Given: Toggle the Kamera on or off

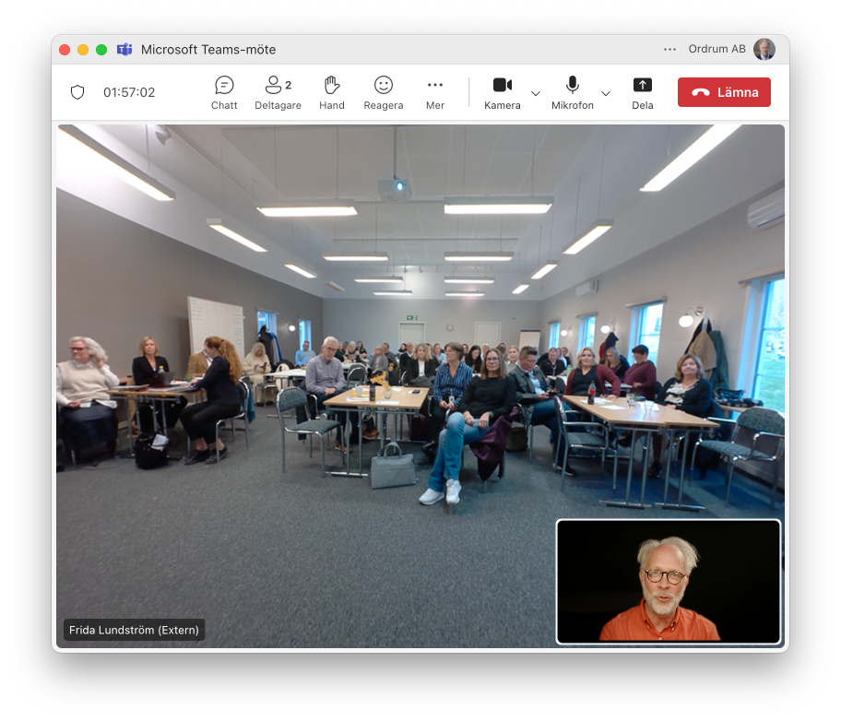Looking at the screenshot, I should click(x=502, y=92).
